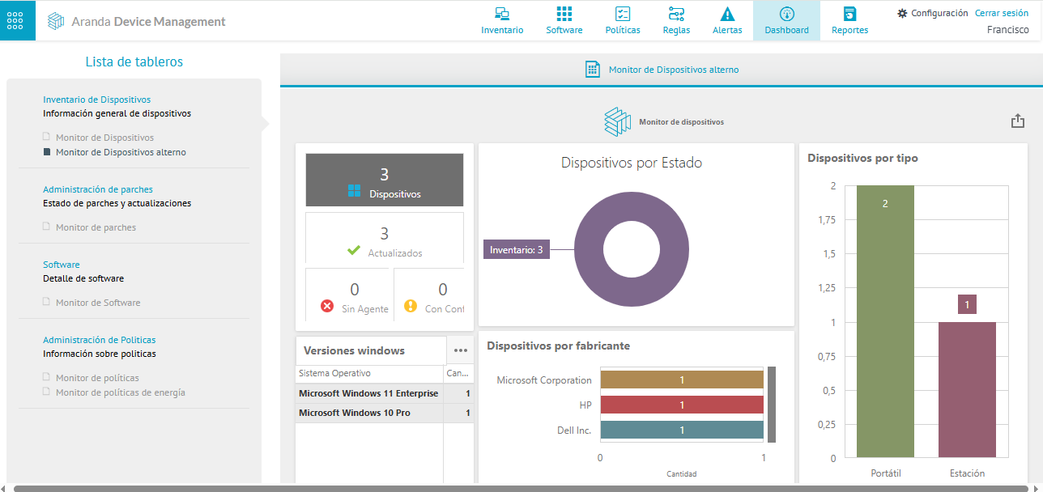Open the app grid menu icon
This screenshot has height=492, width=1043.
point(18,20)
